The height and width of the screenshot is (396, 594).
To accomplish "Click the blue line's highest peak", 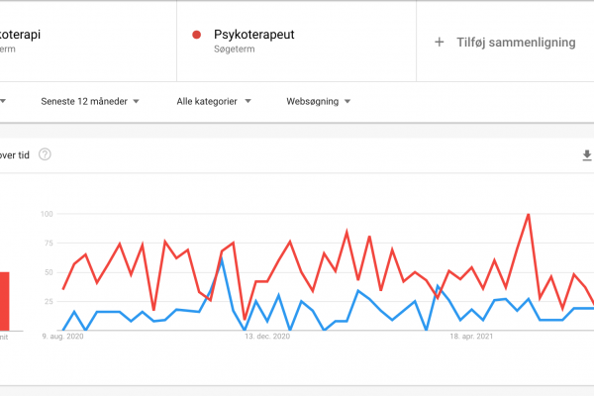I will pos(223,258).
